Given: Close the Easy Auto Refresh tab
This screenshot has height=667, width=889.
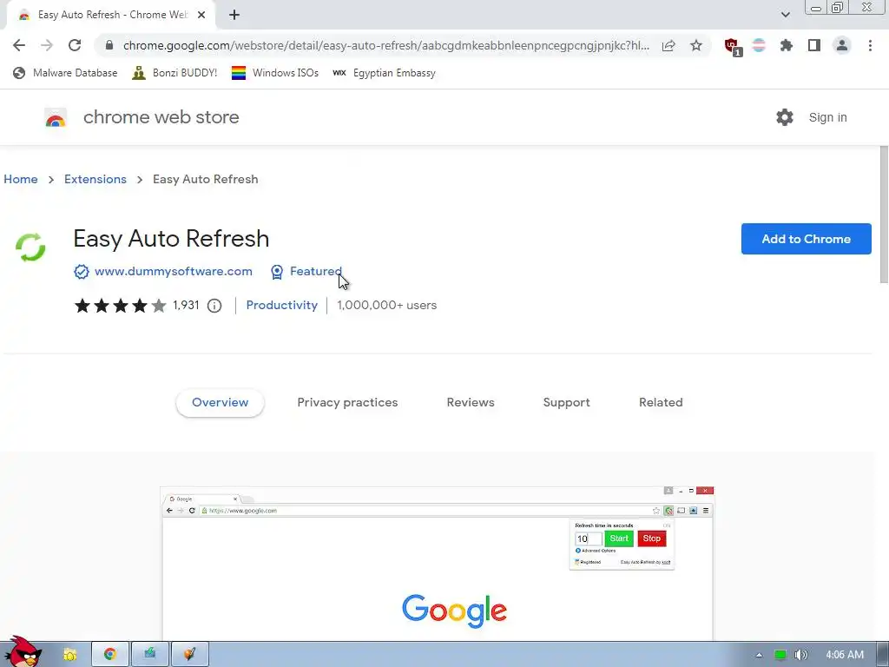Looking at the screenshot, I should [x=201, y=15].
